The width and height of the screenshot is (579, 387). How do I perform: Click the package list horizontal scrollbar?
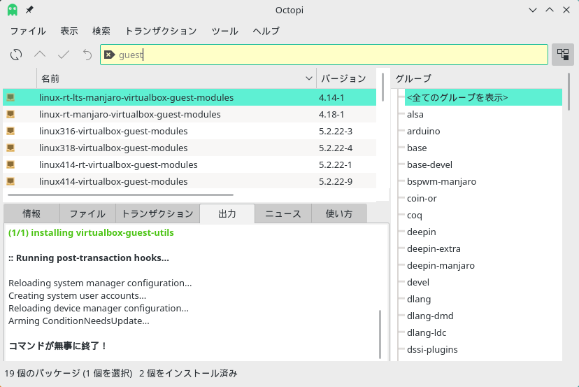click(120, 195)
